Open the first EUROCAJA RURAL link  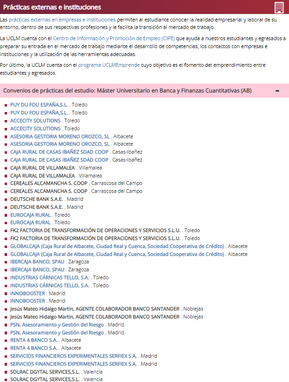pyautogui.click(x=30, y=215)
